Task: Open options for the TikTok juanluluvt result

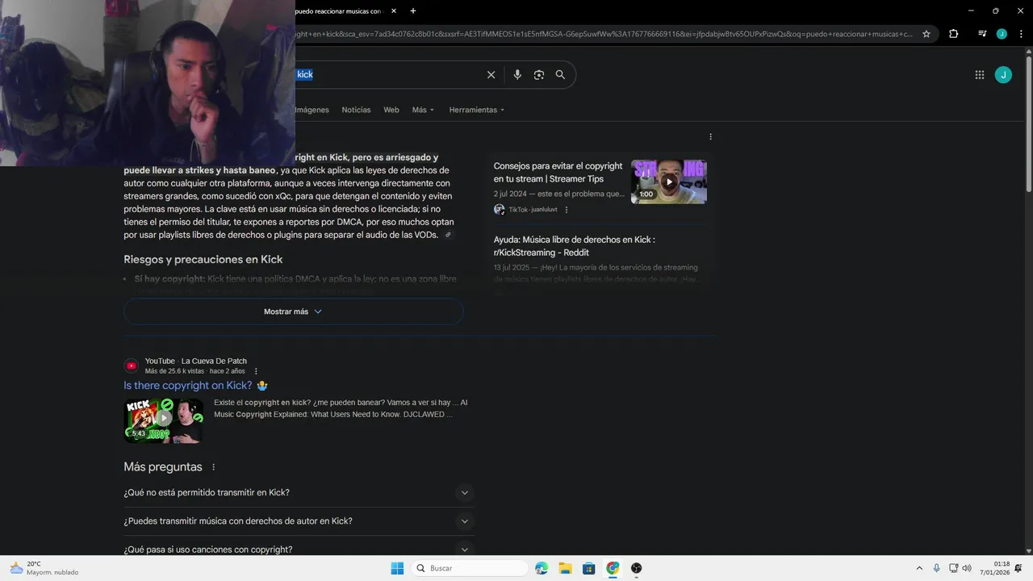Action: [x=567, y=210]
